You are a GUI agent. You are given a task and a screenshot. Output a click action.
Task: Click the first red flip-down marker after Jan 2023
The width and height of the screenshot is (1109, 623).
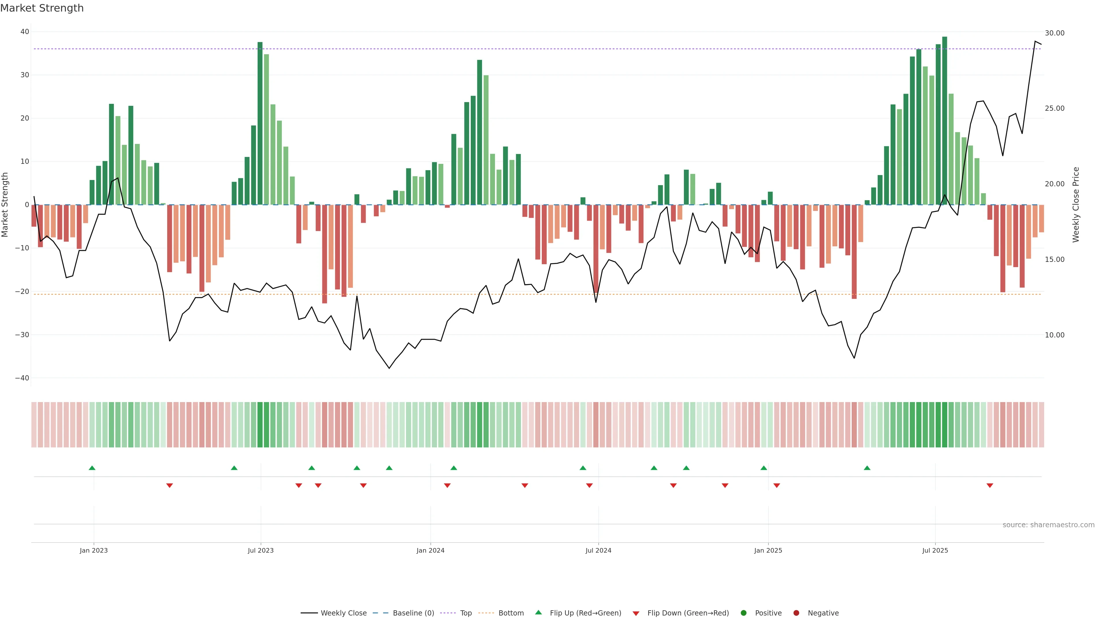tap(170, 485)
